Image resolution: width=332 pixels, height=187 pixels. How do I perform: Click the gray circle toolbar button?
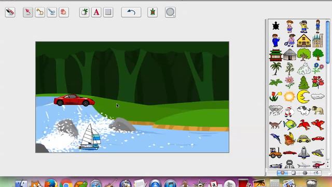170,12
